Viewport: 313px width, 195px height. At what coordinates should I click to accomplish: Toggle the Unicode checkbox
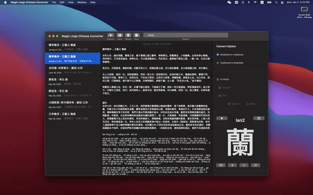coord(220,88)
